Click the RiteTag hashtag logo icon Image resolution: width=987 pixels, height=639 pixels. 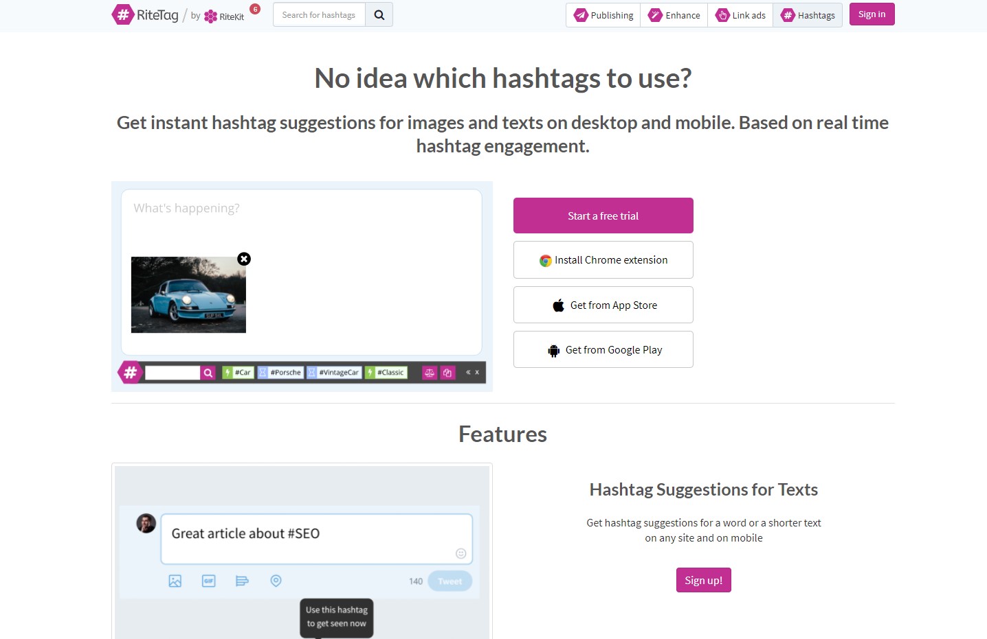click(x=123, y=14)
